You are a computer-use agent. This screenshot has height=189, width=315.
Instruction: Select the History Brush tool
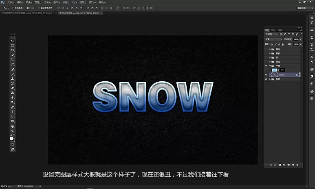[13, 83]
